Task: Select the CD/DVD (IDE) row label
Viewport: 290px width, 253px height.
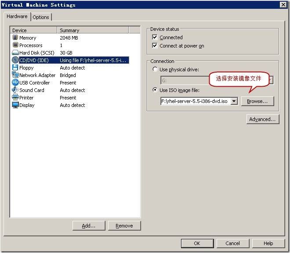Action: point(34,60)
